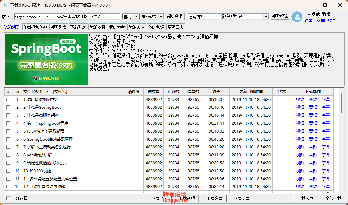Click 视频 download link for row 1

pyautogui.click(x=300, y=100)
